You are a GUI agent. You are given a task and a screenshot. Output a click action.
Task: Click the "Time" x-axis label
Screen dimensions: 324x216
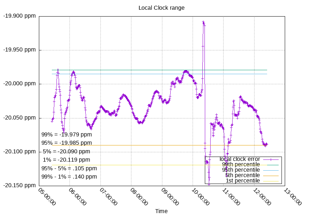161,211
